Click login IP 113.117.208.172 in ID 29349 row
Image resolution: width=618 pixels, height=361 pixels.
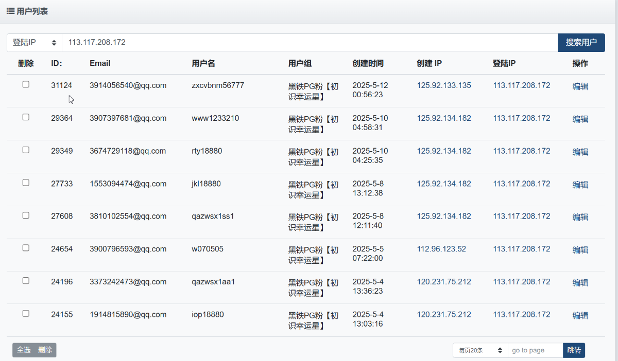(522, 151)
